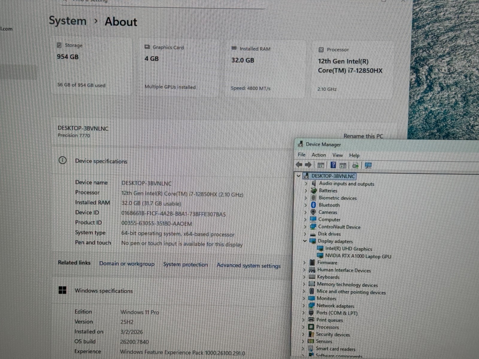
Task: Collapse the DESKTOP-3BVNLNC root node chevron
Action: click(298, 176)
